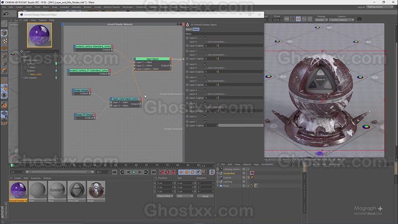Image resolution: width=398 pixels, height=224 pixels.
Task: Adjust the Layer 1 alpha slider
Action: pos(240,125)
